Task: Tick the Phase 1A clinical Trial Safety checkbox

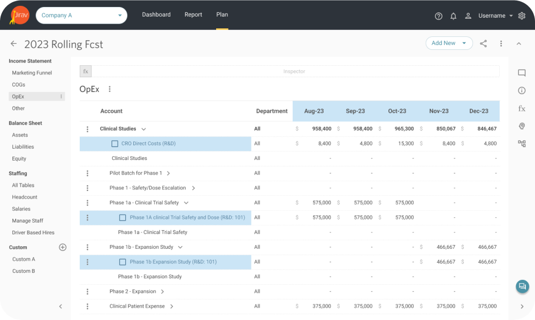Action: tap(123, 218)
